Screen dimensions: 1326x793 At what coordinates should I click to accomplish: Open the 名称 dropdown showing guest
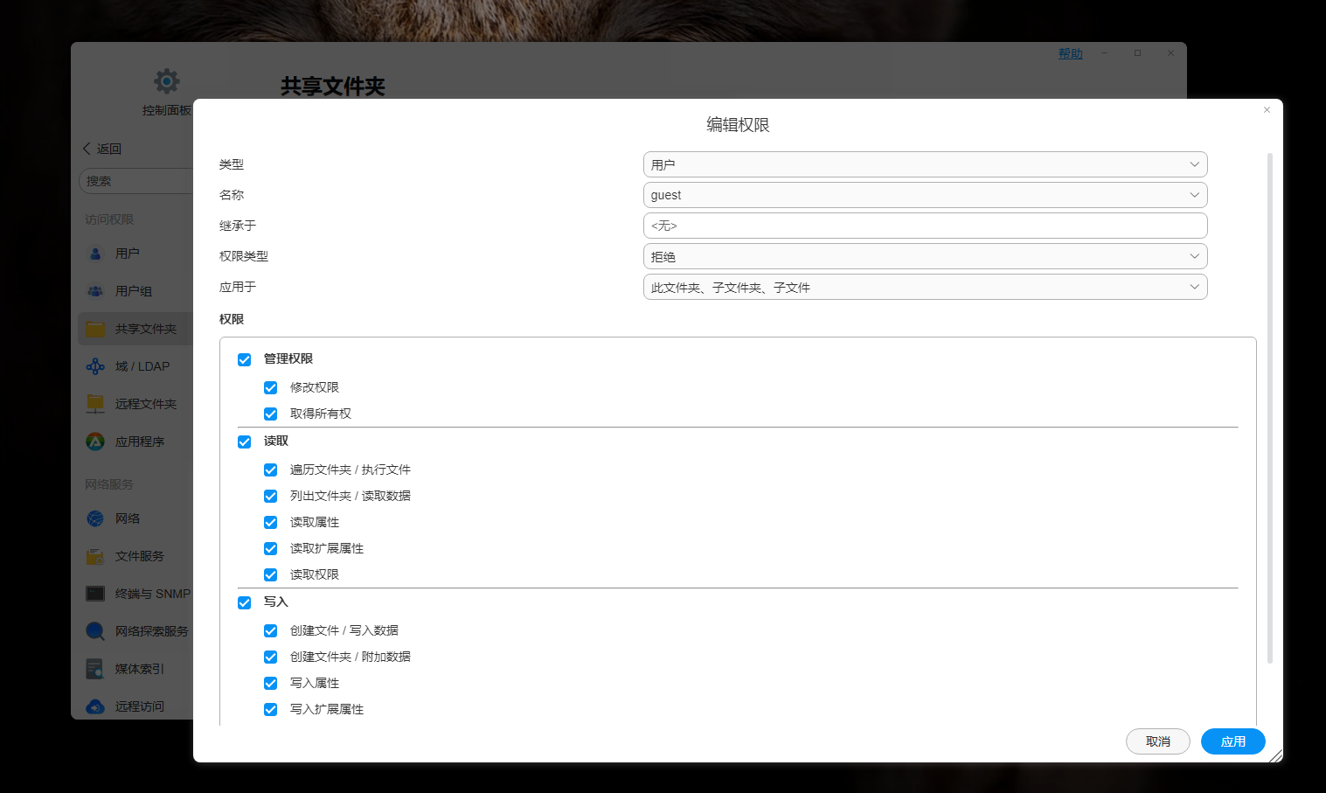[925, 195]
